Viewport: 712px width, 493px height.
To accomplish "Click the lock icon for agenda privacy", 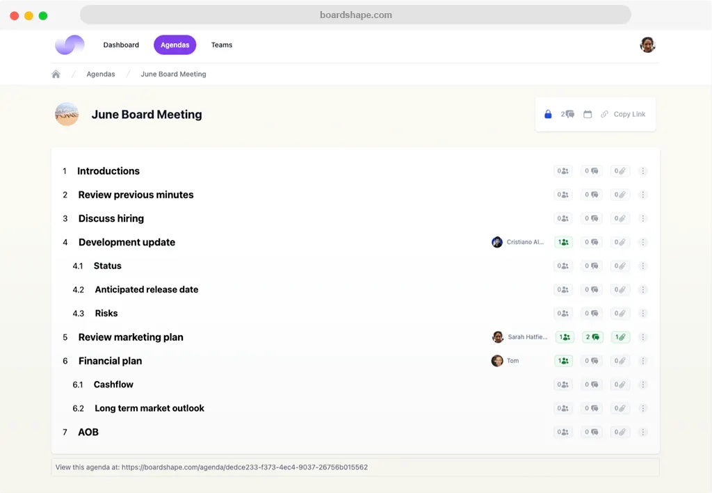I will tap(548, 113).
